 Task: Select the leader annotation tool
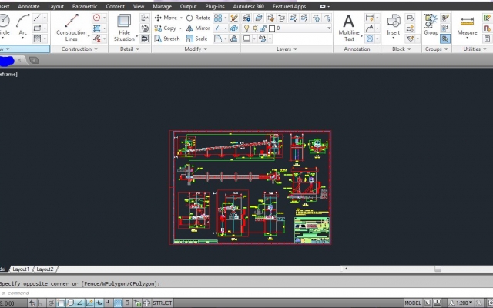pyautogui.click(x=370, y=28)
